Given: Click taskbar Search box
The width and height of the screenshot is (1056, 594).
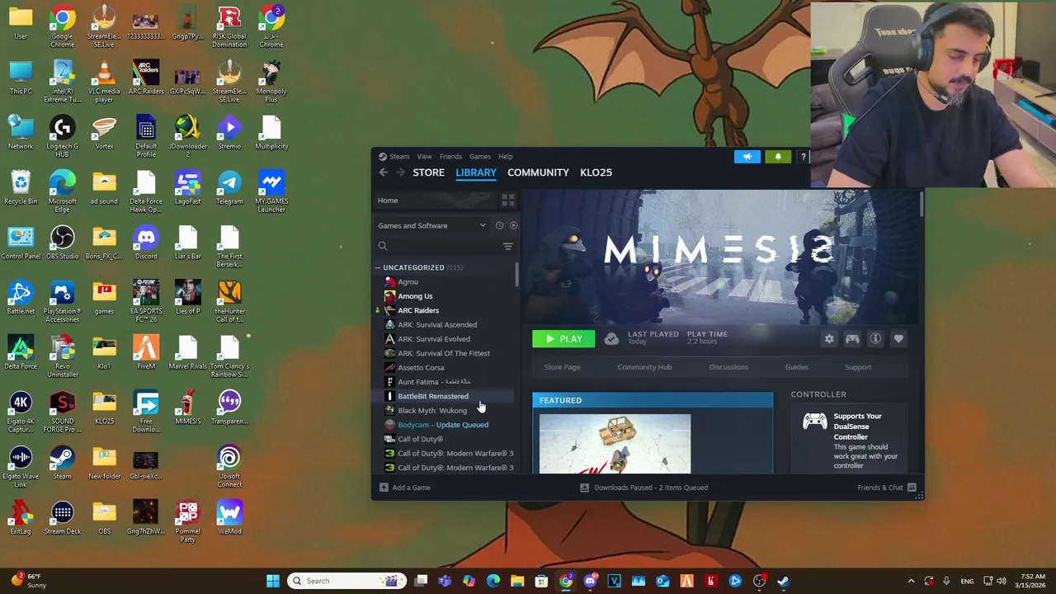Looking at the screenshot, I should click(x=345, y=581).
